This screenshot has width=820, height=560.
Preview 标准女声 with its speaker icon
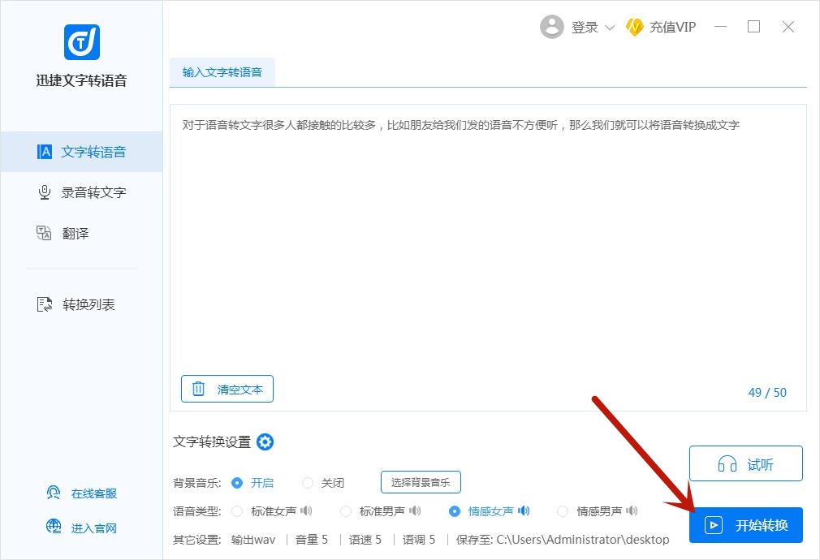tap(306, 510)
